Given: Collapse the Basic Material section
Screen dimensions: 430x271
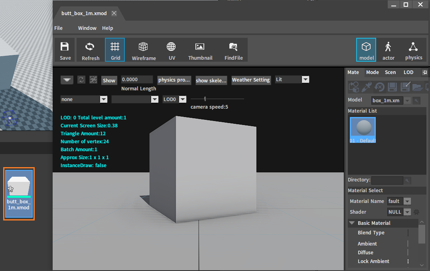Looking at the screenshot, I should click(x=352, y=223).
